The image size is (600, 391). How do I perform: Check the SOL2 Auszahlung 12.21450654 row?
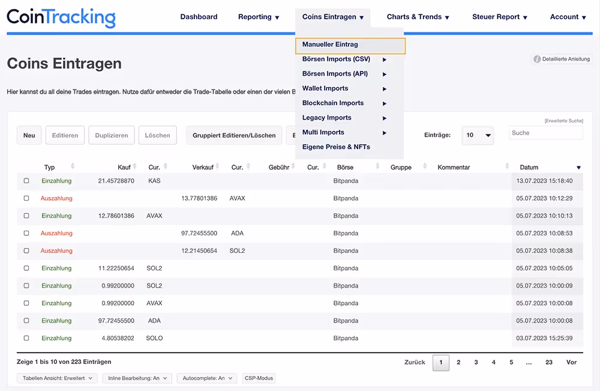click(x=26, y=251)
